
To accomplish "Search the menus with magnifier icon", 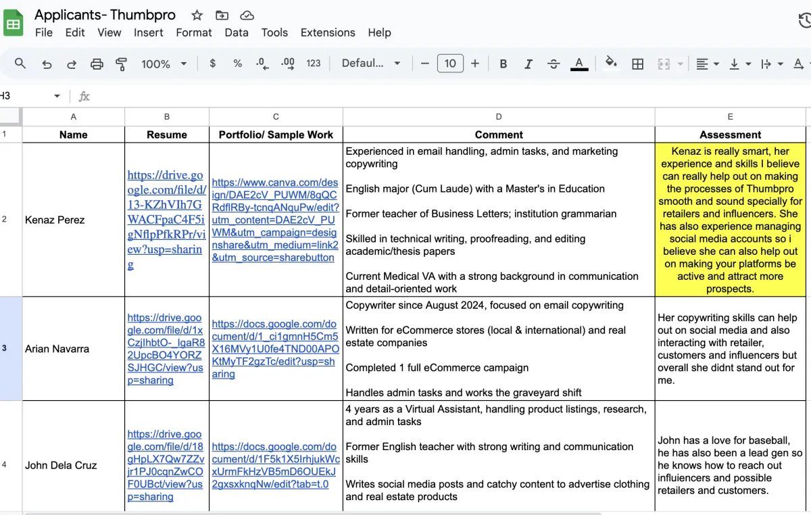I will pyautogui.click(x=20, y=64).
